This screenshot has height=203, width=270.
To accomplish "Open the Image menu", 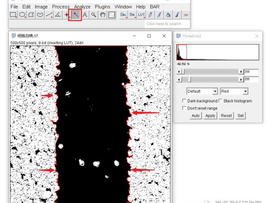I will (41, 7).
